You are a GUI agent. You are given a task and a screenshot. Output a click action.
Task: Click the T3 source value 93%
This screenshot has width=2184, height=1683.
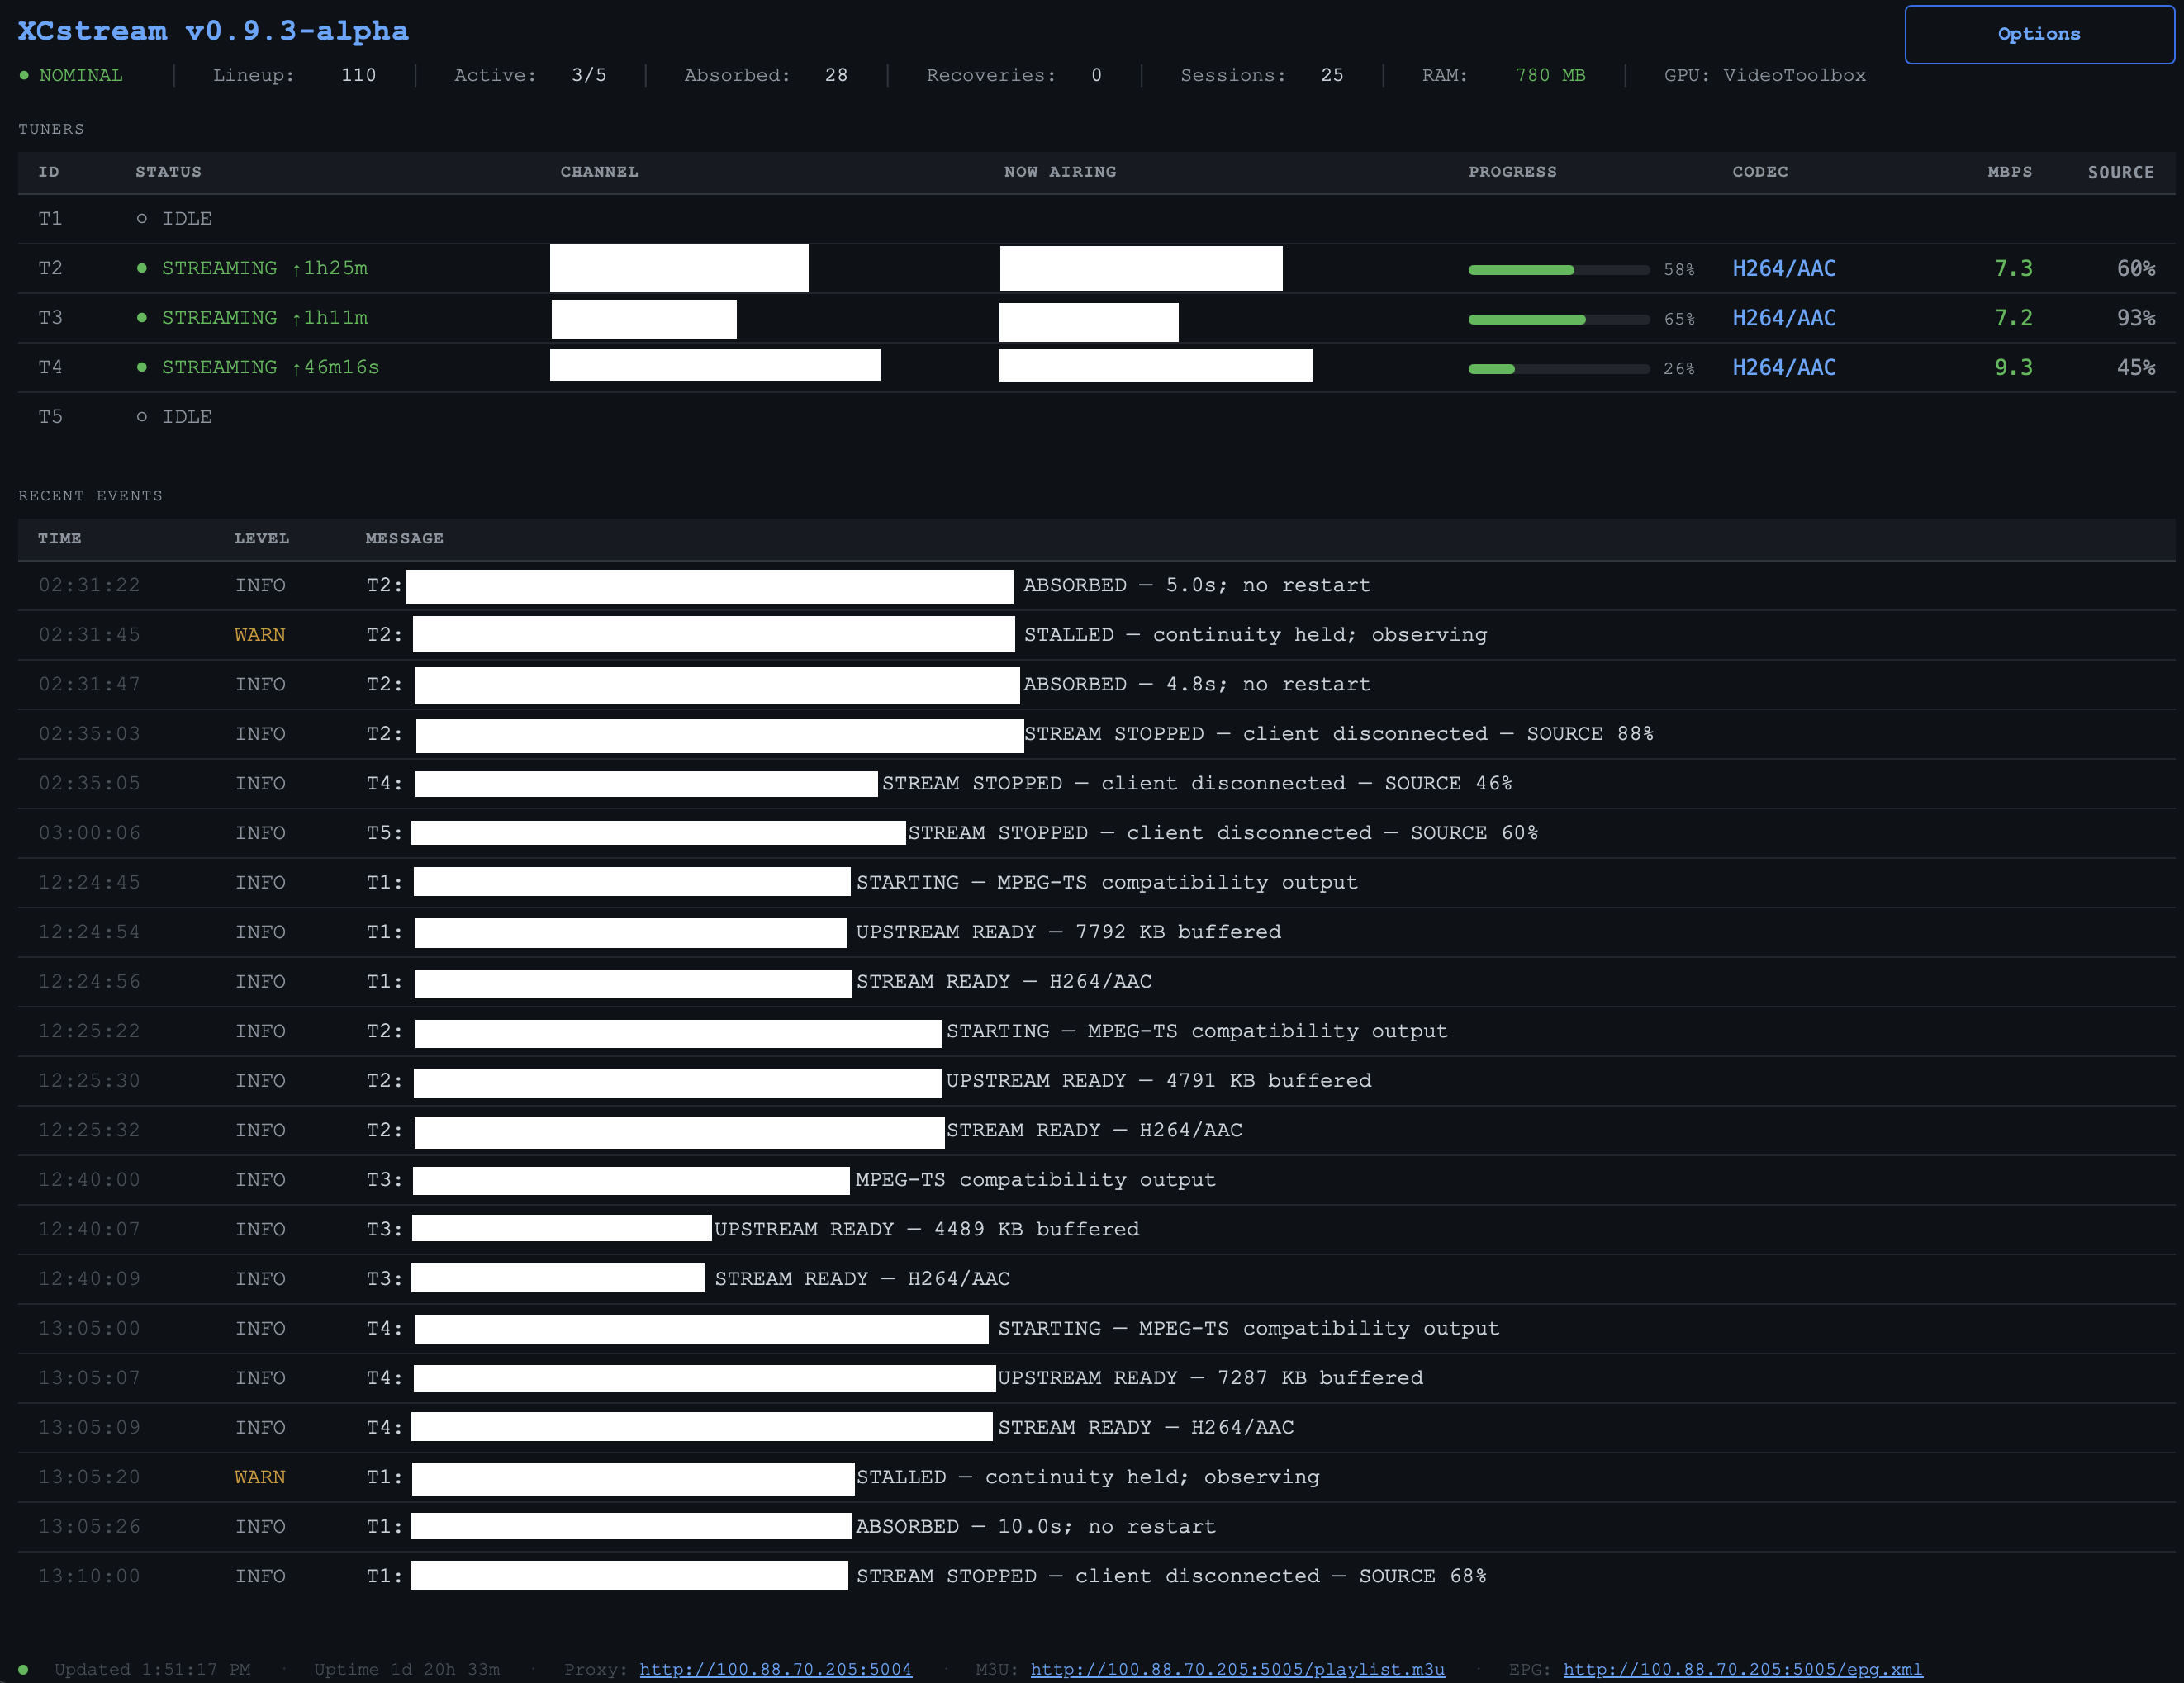[2136, 318]
